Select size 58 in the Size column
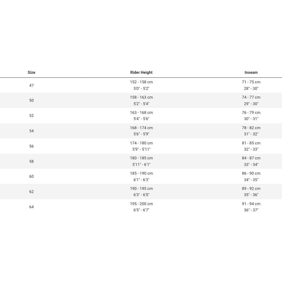The height and width of the screenshot is (282, 282). [x=31, y=161]
